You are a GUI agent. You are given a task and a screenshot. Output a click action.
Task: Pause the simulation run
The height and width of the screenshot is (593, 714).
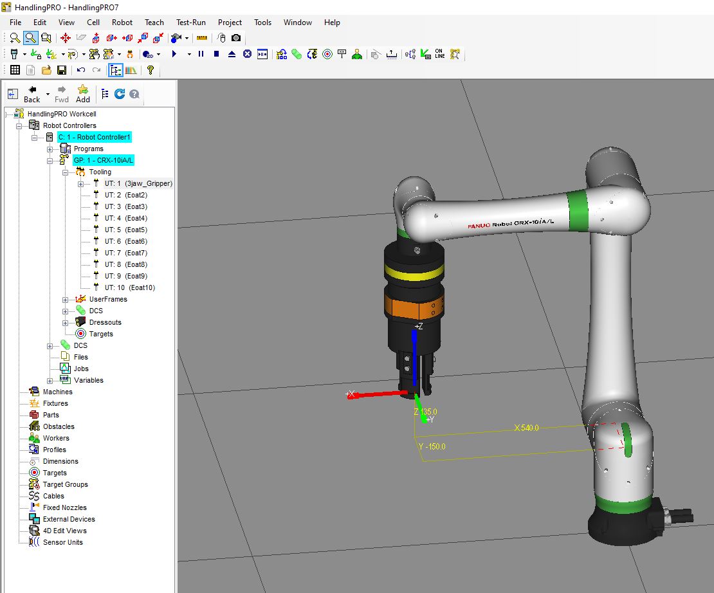[x=201, y=54]
